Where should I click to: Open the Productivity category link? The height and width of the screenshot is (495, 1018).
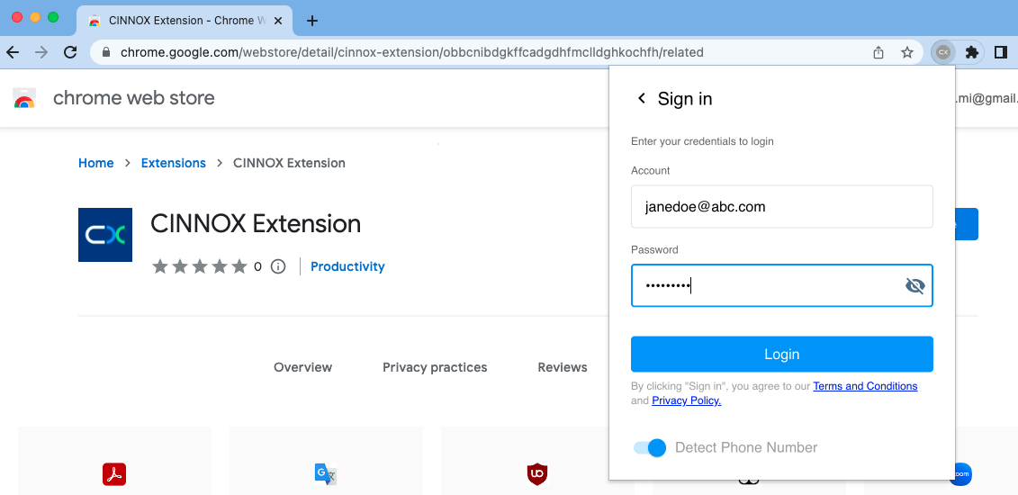coord(347,266)
